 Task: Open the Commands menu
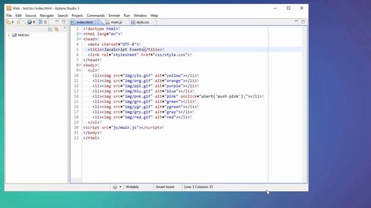96,16
